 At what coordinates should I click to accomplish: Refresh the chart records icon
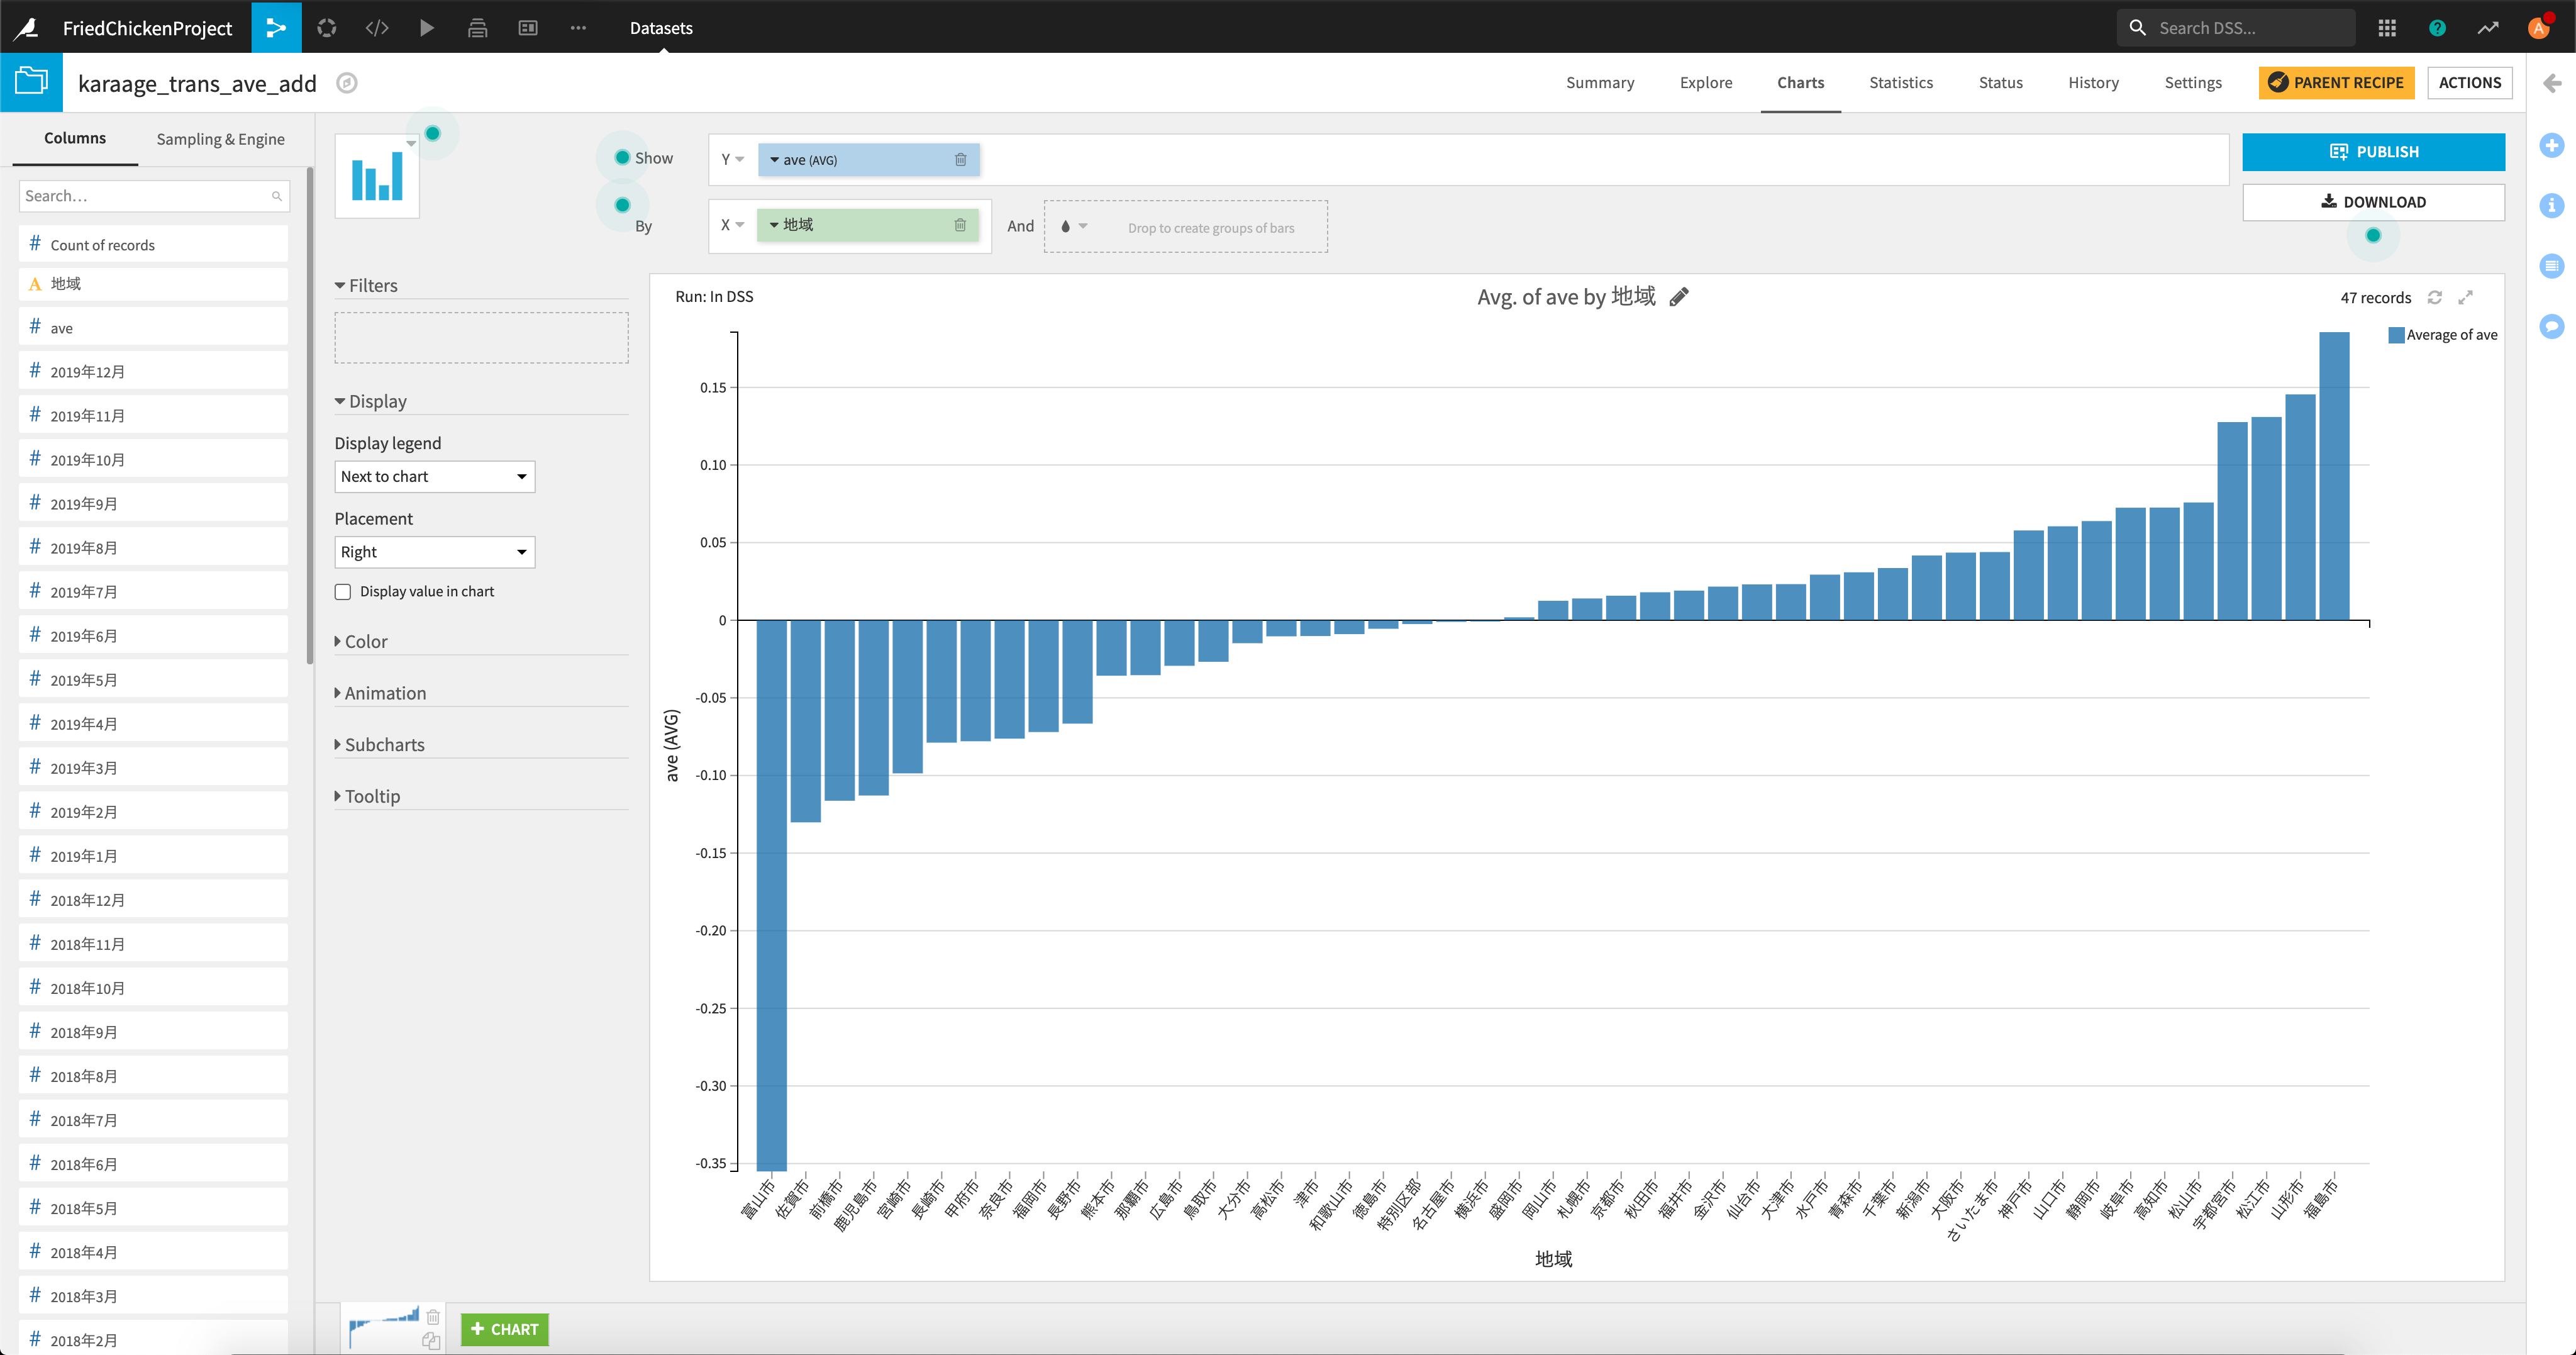coord(2435,297)
